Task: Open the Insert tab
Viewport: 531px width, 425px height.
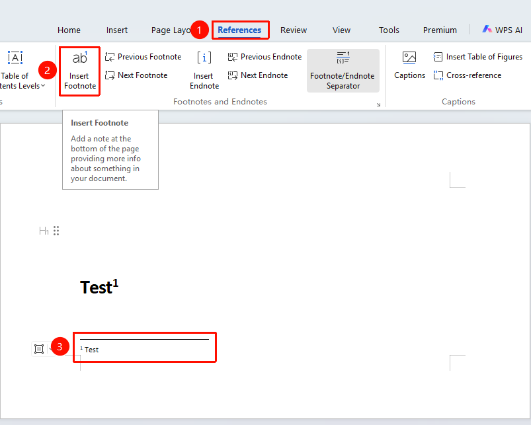Action: [117, 30]
